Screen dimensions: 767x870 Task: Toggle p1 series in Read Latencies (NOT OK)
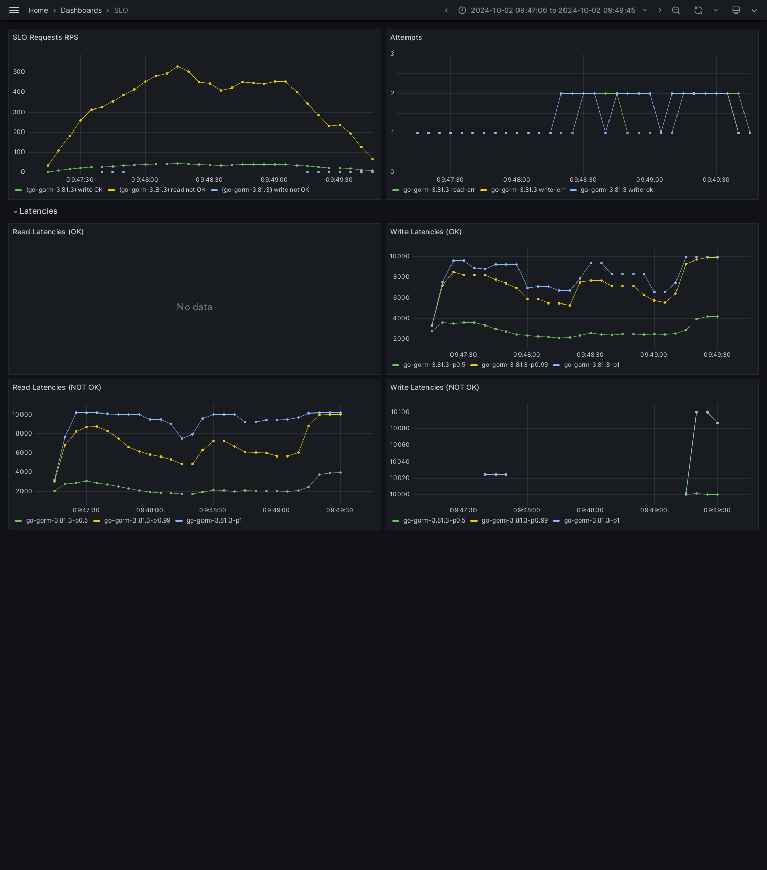click(214, 520)
